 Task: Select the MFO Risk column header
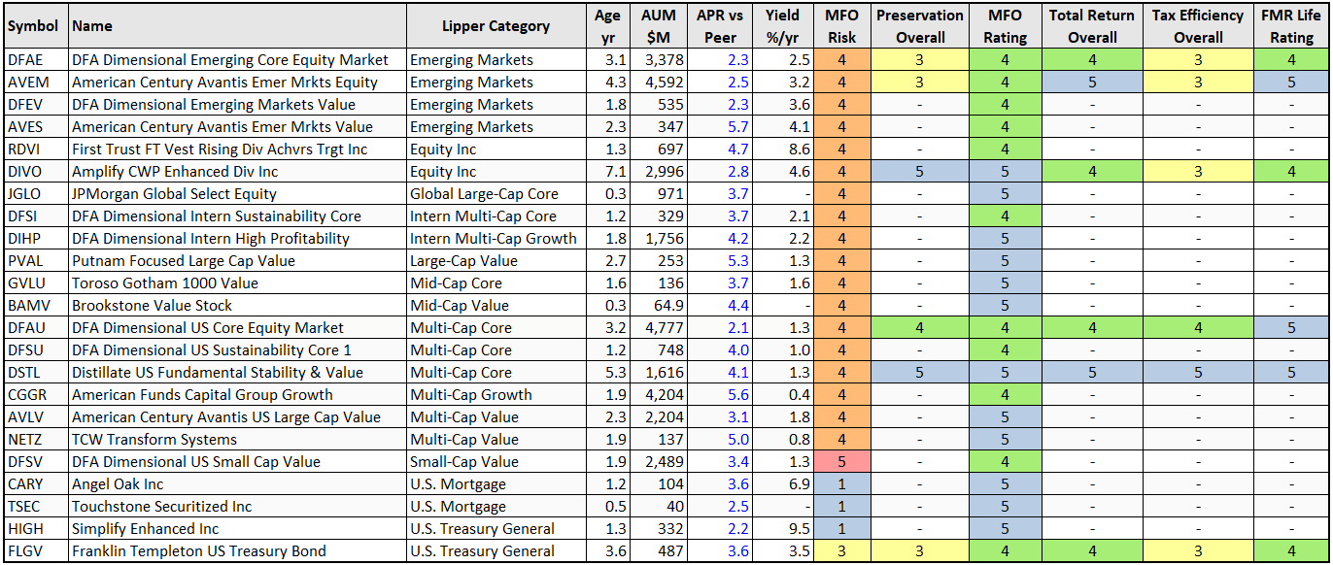coord(841,26)
